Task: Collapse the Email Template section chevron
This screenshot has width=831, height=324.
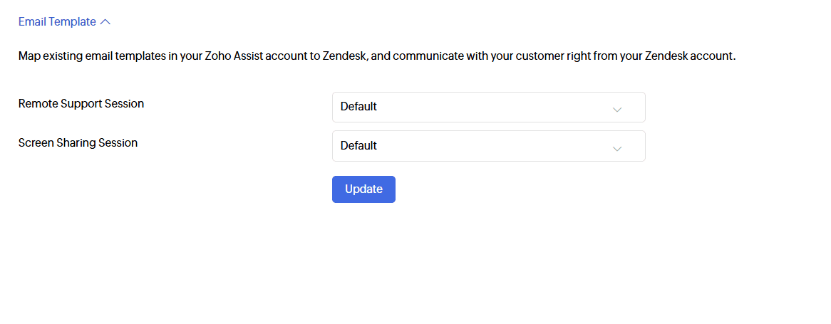Action: coord(105,22)
